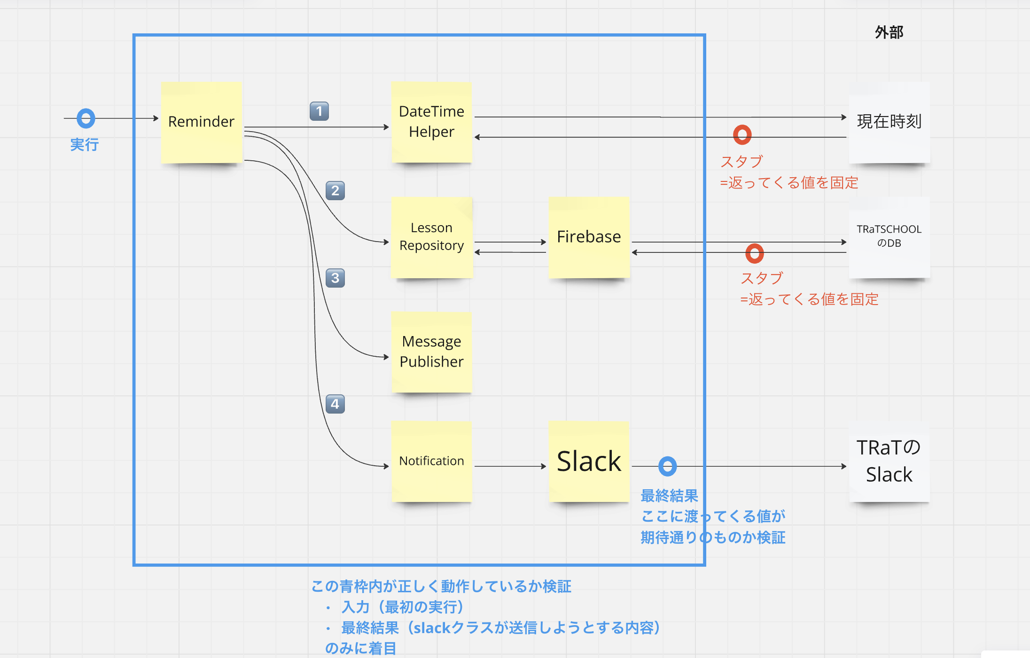Click the number 3 badge icon
Image resolution: width=1030 pixels, height=658 pixels.
[x=335, y=278]
